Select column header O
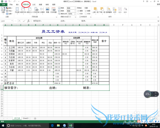Screen dimensions: 160x128 coord(114,25)
